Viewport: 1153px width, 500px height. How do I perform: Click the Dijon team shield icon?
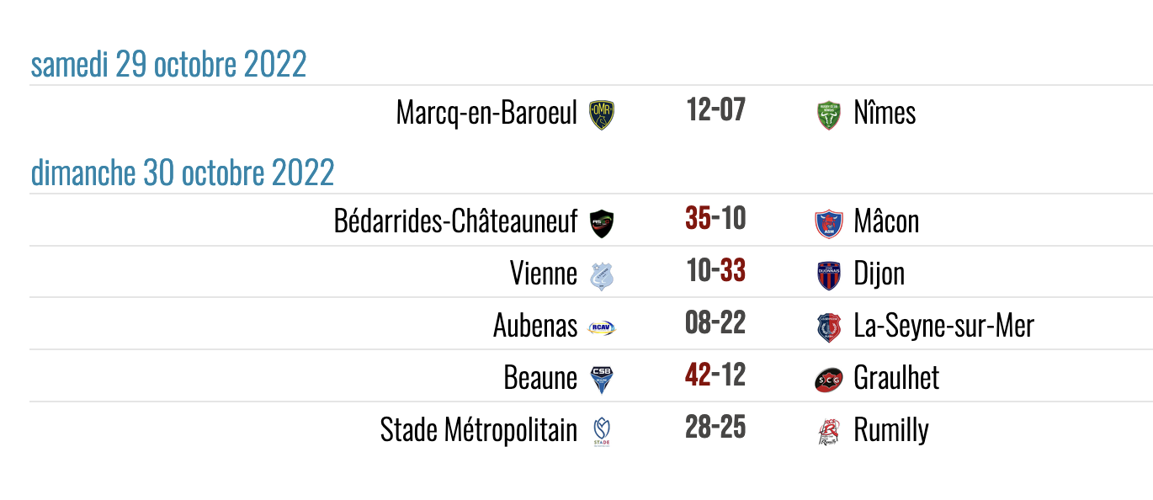pyautogui.click(x=829, y=276)
